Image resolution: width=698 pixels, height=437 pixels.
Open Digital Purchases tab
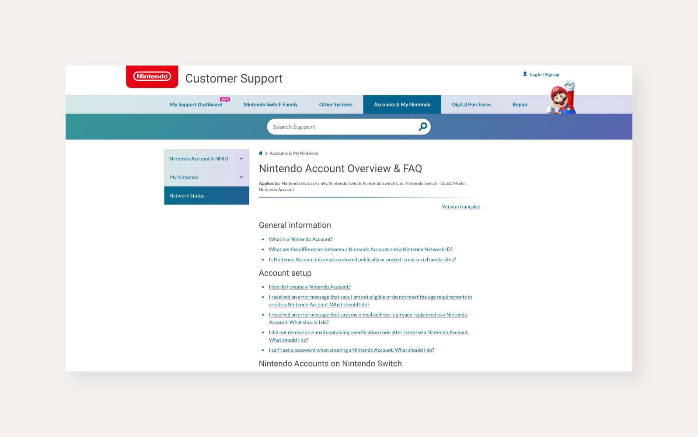pos(471,104)
